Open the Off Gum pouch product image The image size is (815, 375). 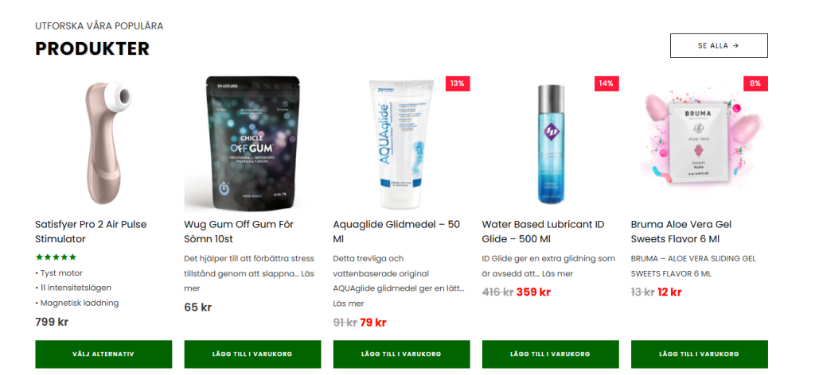(x=252, y=144)
